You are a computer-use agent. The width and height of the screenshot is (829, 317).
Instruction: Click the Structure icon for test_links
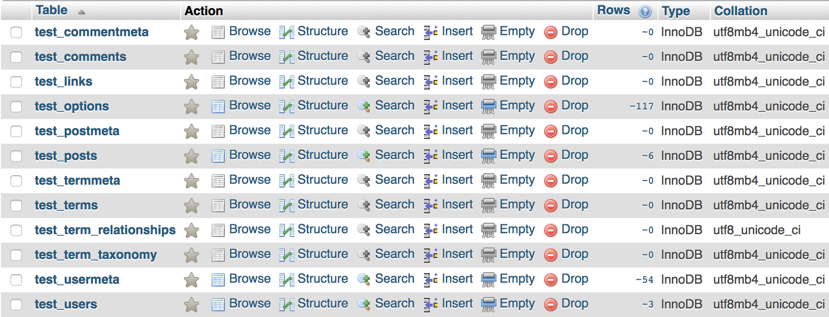pos(286,81)
